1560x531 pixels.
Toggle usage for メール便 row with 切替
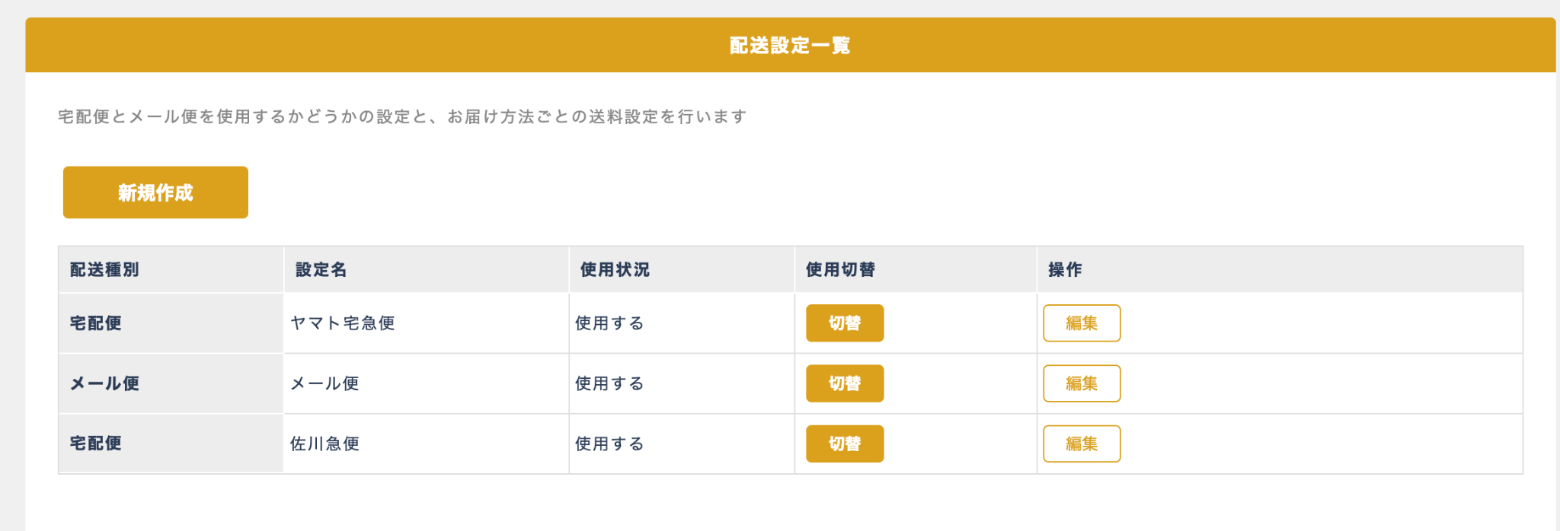pos(845,383)
